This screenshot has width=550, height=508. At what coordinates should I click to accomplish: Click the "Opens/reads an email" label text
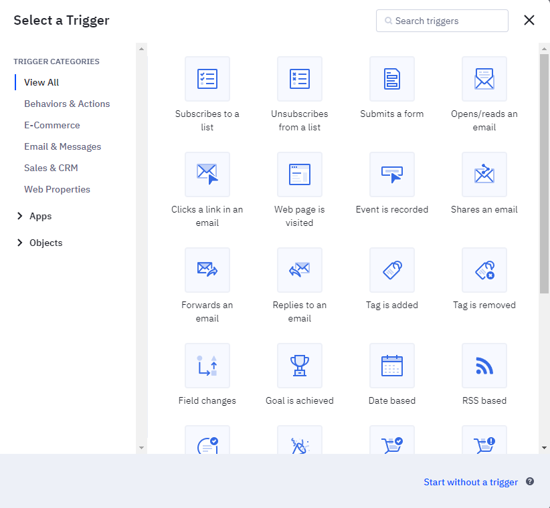pyautogui.click(x=484, y=120)
